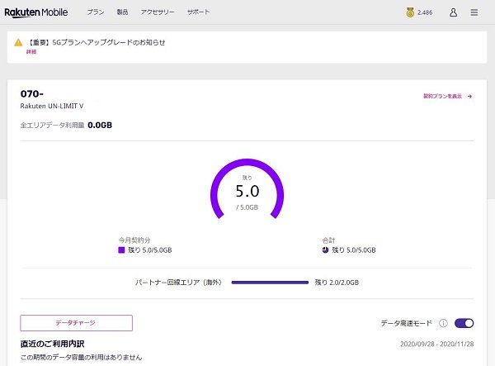The width and height of the screenshot is (495, 366).
Task: Toggle the データ高速モード switch
Action: tap(464, 323)
